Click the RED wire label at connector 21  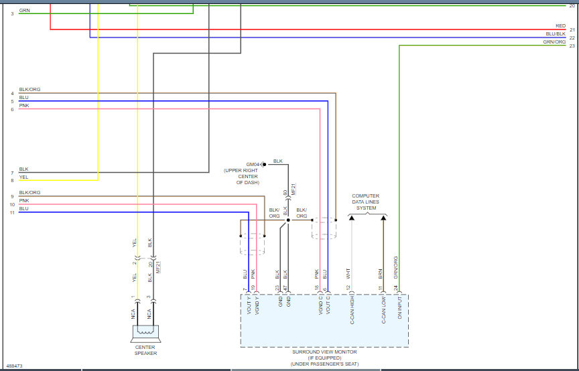point(560,26)
